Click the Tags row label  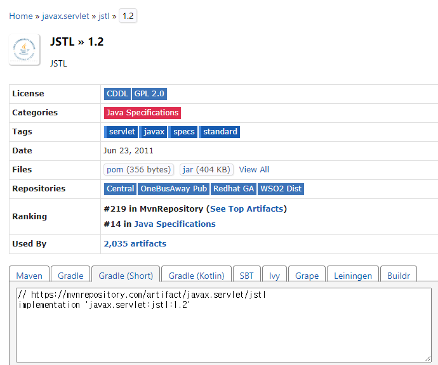coord(22,131)
